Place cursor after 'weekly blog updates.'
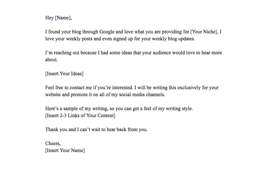Viewport: 258px width, 173px height. coord(195,39)
